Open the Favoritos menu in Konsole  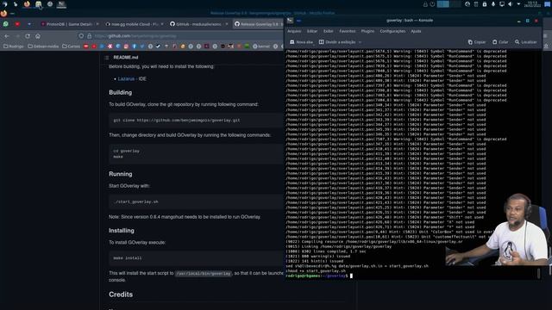coord(347,31)
